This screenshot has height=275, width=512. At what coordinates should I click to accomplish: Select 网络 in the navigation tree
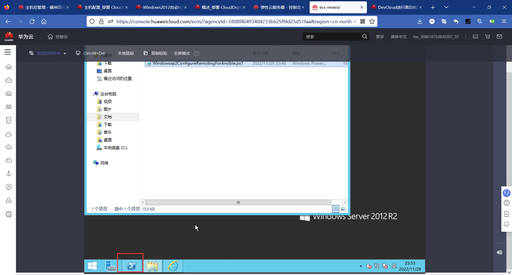[x=101, y=163]
